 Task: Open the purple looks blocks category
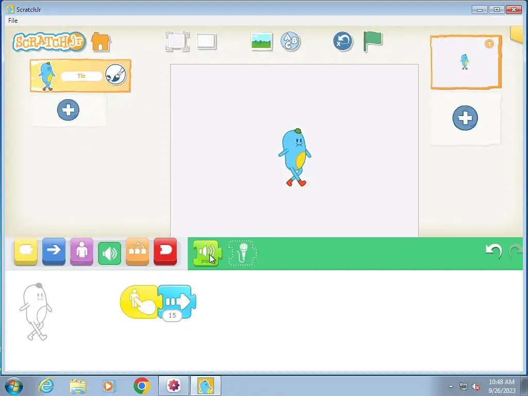click(x=82, y=252)
